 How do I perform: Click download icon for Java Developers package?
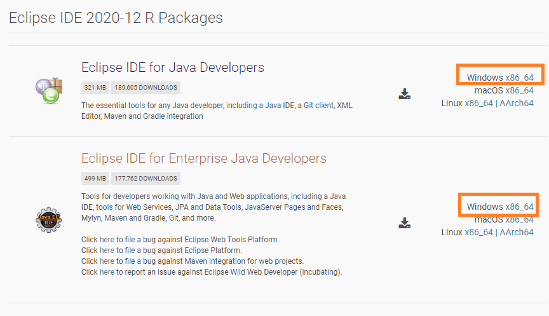point(404,94)
